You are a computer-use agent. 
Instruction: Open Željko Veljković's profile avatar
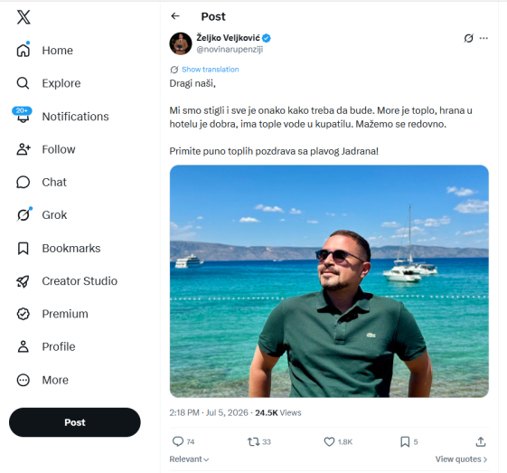[x=181, y=43]
